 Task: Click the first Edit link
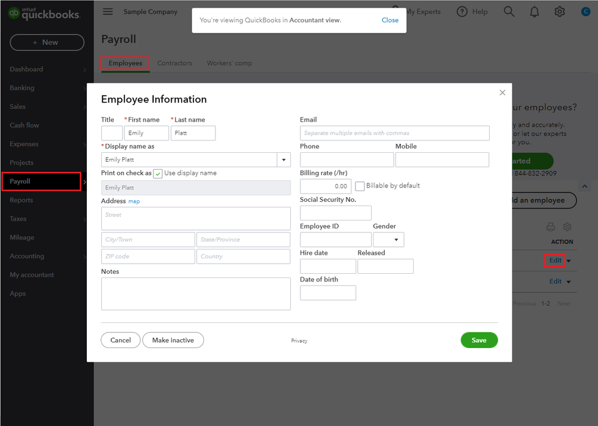555,260
